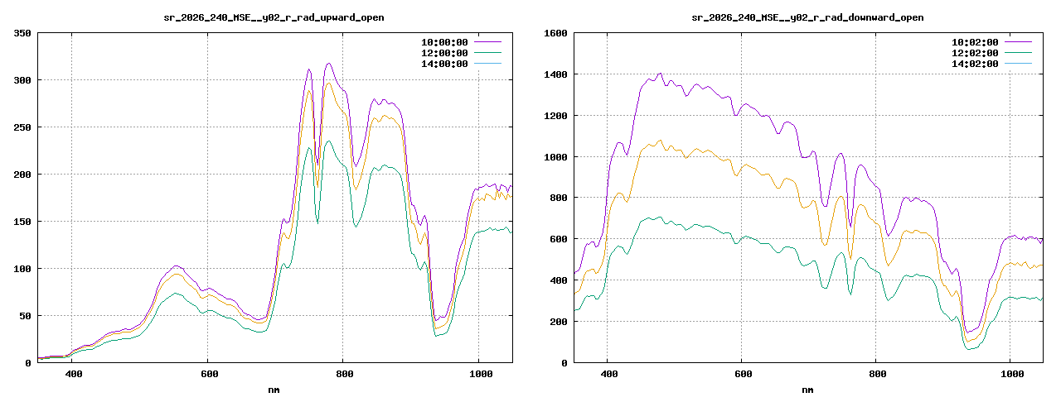Select the 10:00:00 legend entry
1061x397 pixels.
point(461,42)
